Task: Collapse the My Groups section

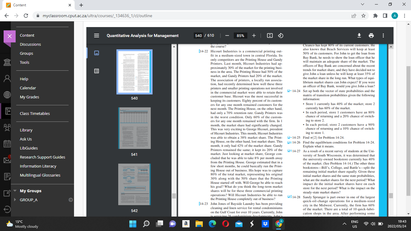Action: (x=15, y=191)
